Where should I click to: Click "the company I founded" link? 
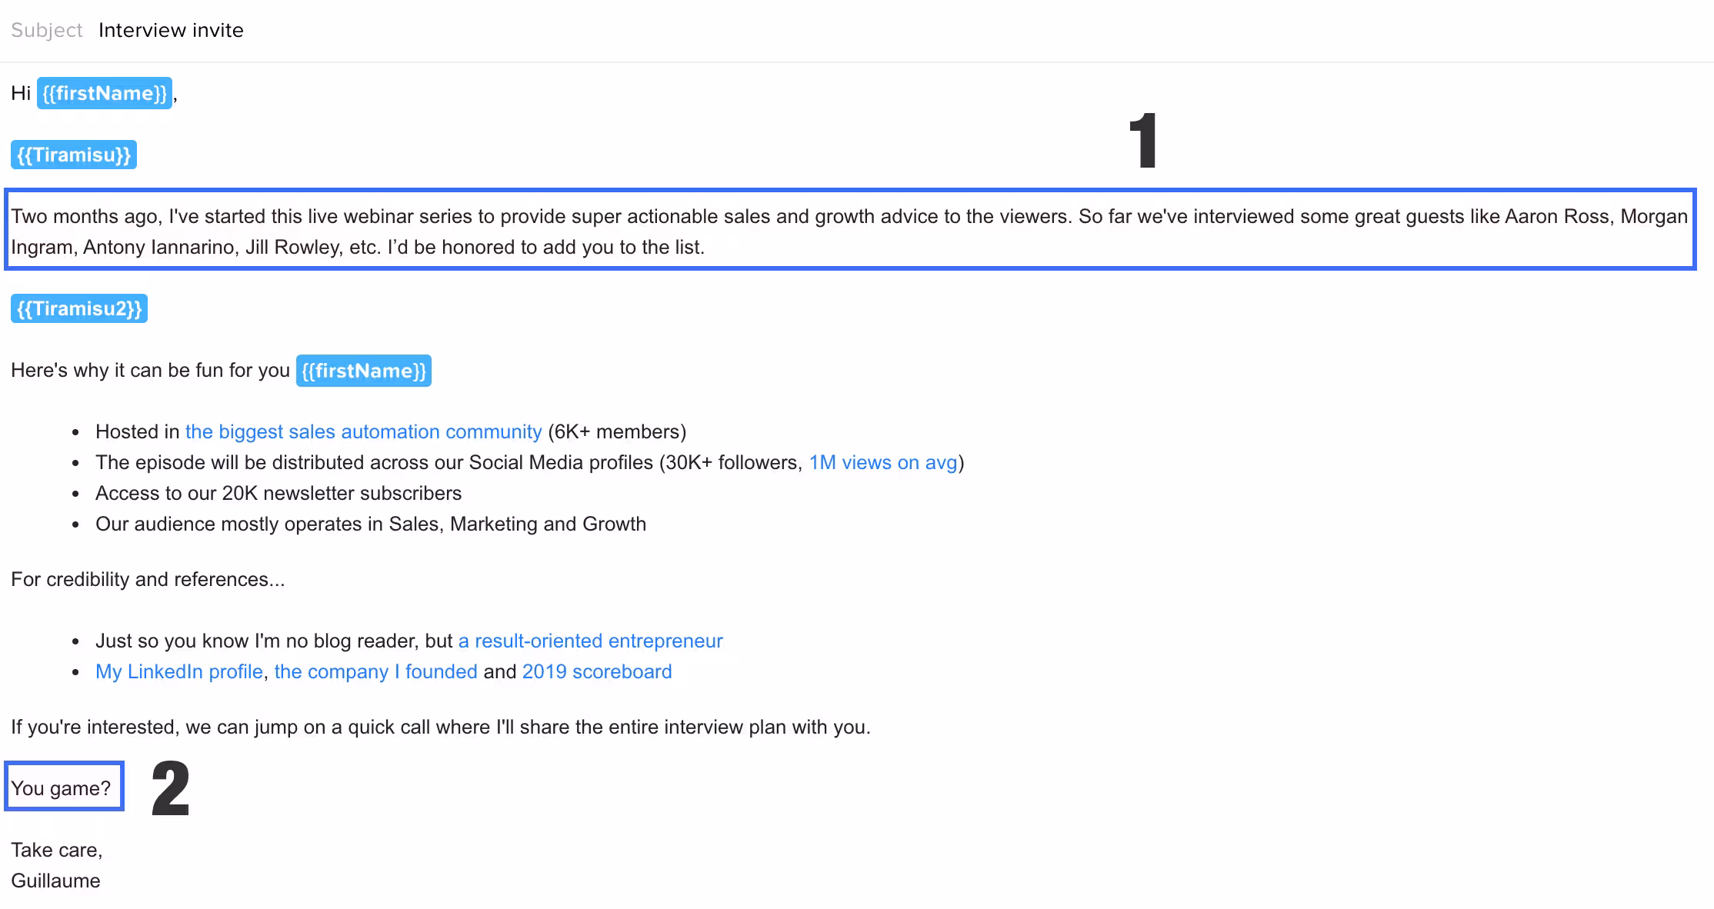pos(375,671)
